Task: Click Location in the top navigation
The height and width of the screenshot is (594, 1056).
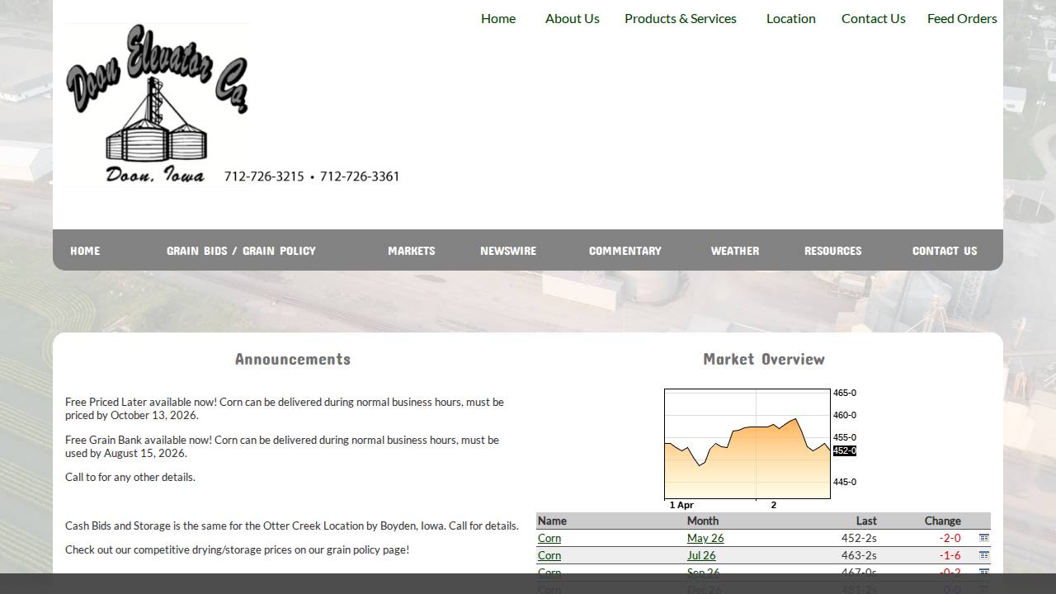Action: [x=790, y=18]
